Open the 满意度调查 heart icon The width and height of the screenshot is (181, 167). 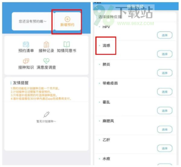click(46, 61)
